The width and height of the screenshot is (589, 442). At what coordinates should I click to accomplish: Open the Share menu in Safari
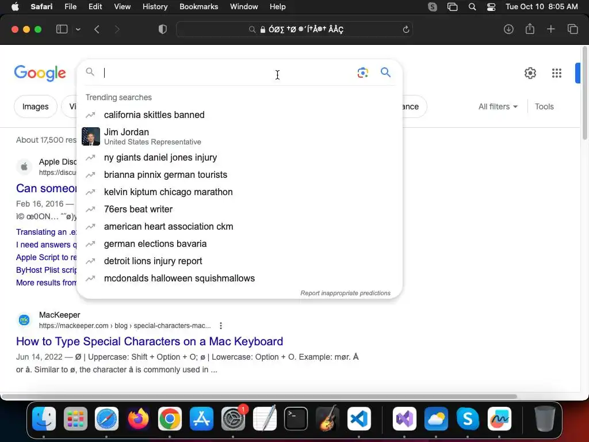click(x=530, y=29)
